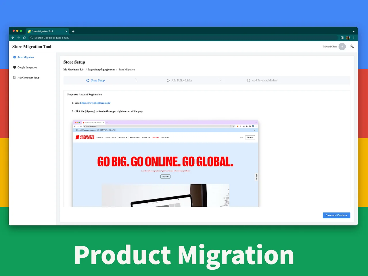Expand the browser tab search dropdown arrow
The width and height of the screenshot is (368, 276).
[x=354, y=31]
